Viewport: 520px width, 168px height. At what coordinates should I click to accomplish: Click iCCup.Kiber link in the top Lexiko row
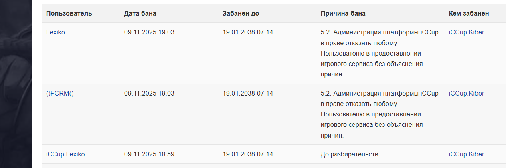click(466, 32)
